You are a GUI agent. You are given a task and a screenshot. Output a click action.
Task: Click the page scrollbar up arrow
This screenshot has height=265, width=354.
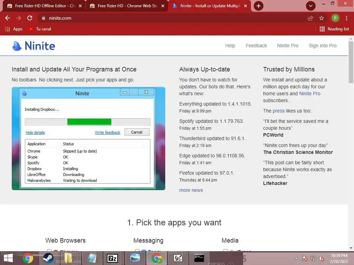(x=351, y=39)
